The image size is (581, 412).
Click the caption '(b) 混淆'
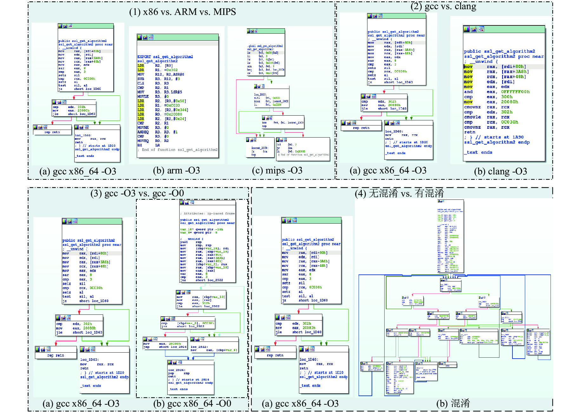coord(453,404)
